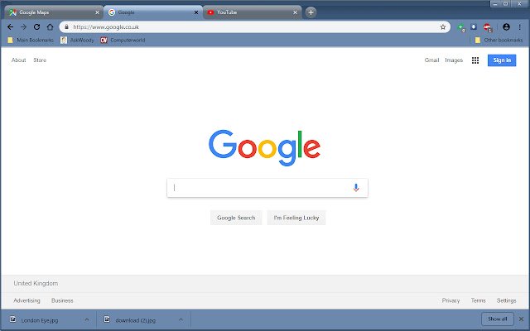Open the red ABP extension icon
Screen dimensions: 530x331
pos(488,27)
